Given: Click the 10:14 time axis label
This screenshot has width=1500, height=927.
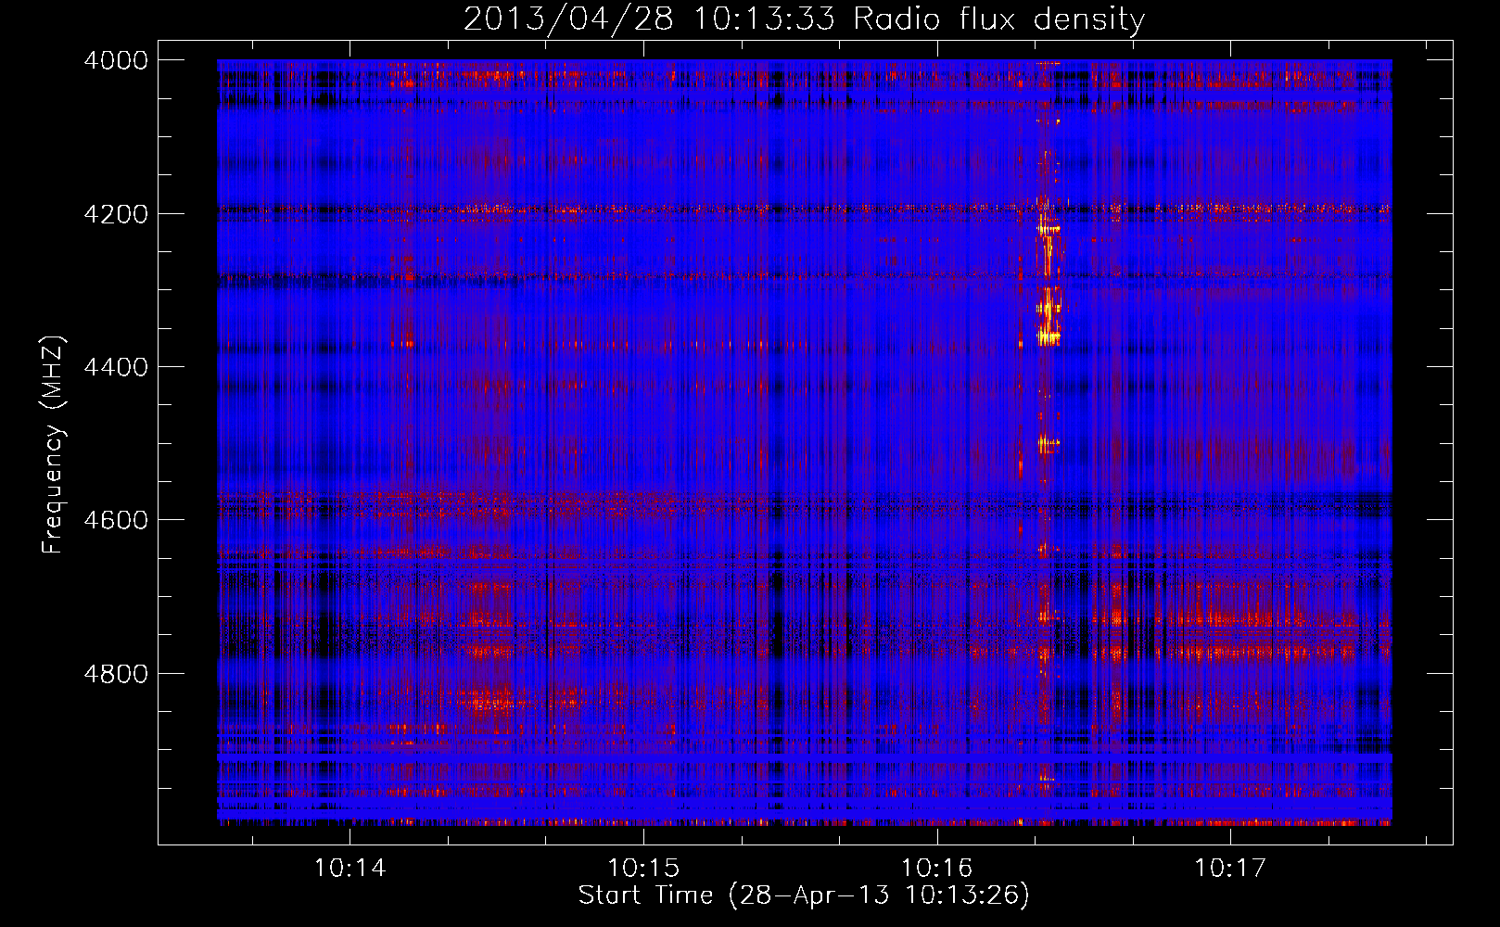Looking at the screenshot, I should point(350,868).
